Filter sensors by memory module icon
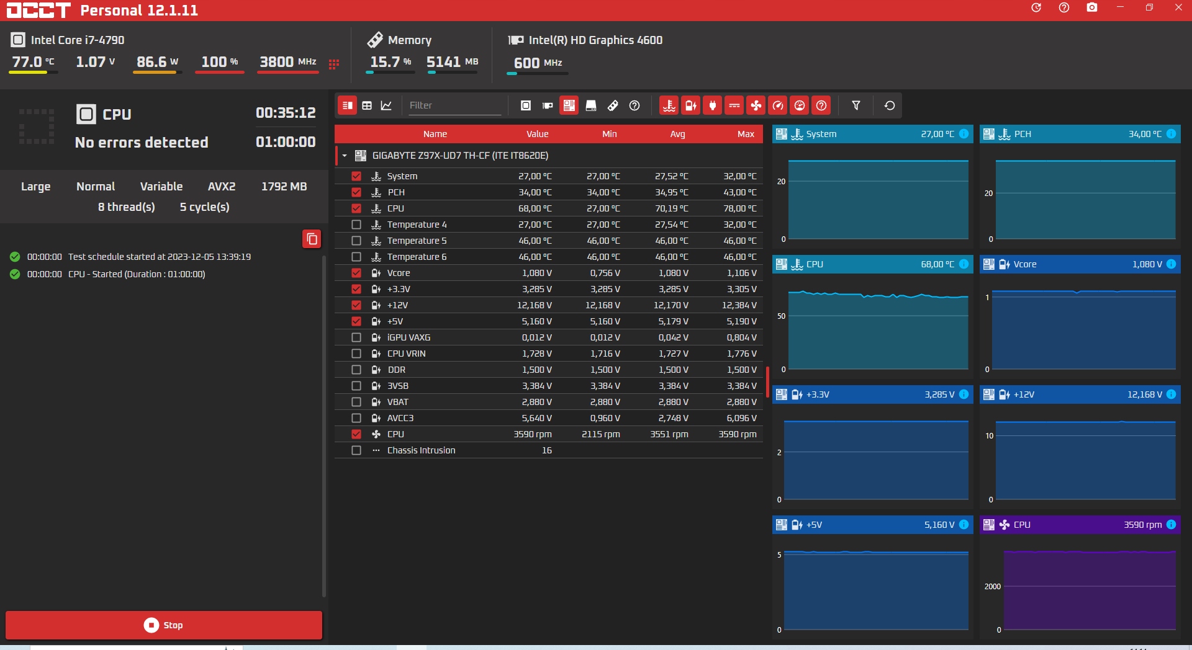 613,105
